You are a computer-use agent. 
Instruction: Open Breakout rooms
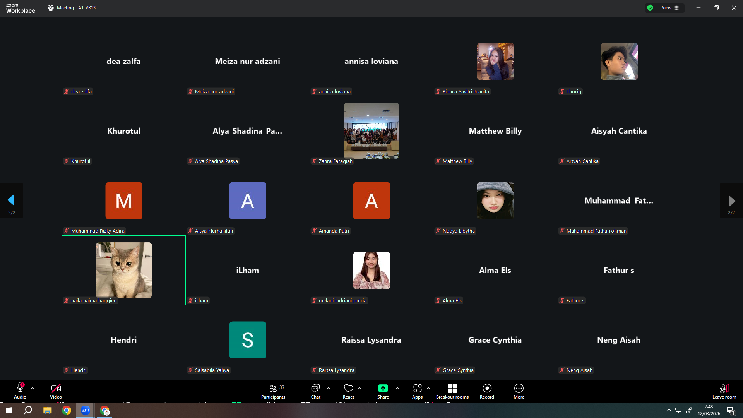(452, 391)
